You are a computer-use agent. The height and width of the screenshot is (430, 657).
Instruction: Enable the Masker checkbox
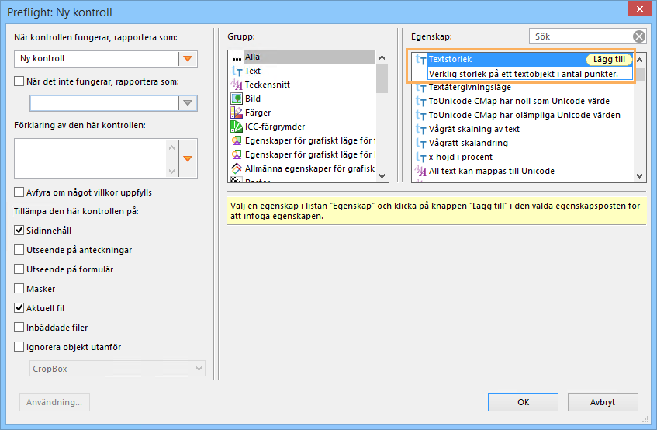(x=19, y=289)
